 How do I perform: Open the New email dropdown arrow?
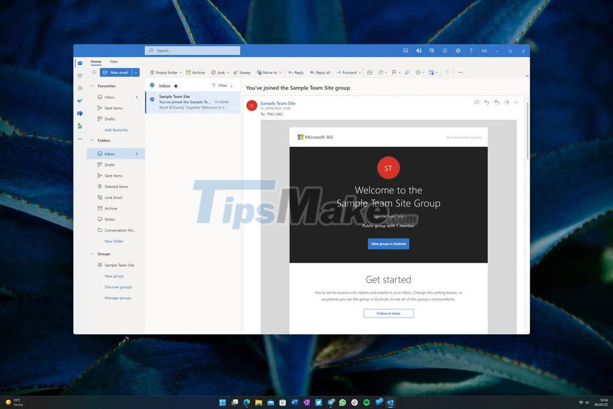[x=136, y=72]
